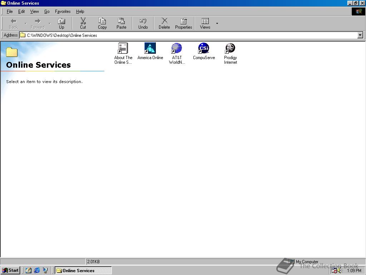Click Online Services taskbar button
This screenshot has height=275, width=366.
pos(83,271)
